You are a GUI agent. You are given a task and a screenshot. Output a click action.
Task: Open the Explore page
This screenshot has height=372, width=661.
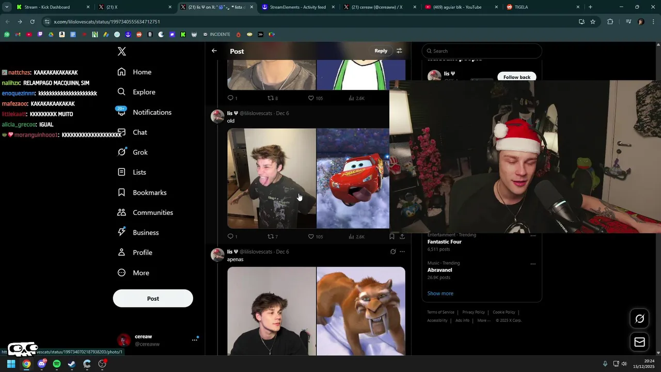tap(136, 92)
